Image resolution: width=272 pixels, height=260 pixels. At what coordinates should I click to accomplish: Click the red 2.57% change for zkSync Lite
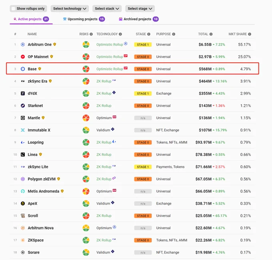(220, 167)
